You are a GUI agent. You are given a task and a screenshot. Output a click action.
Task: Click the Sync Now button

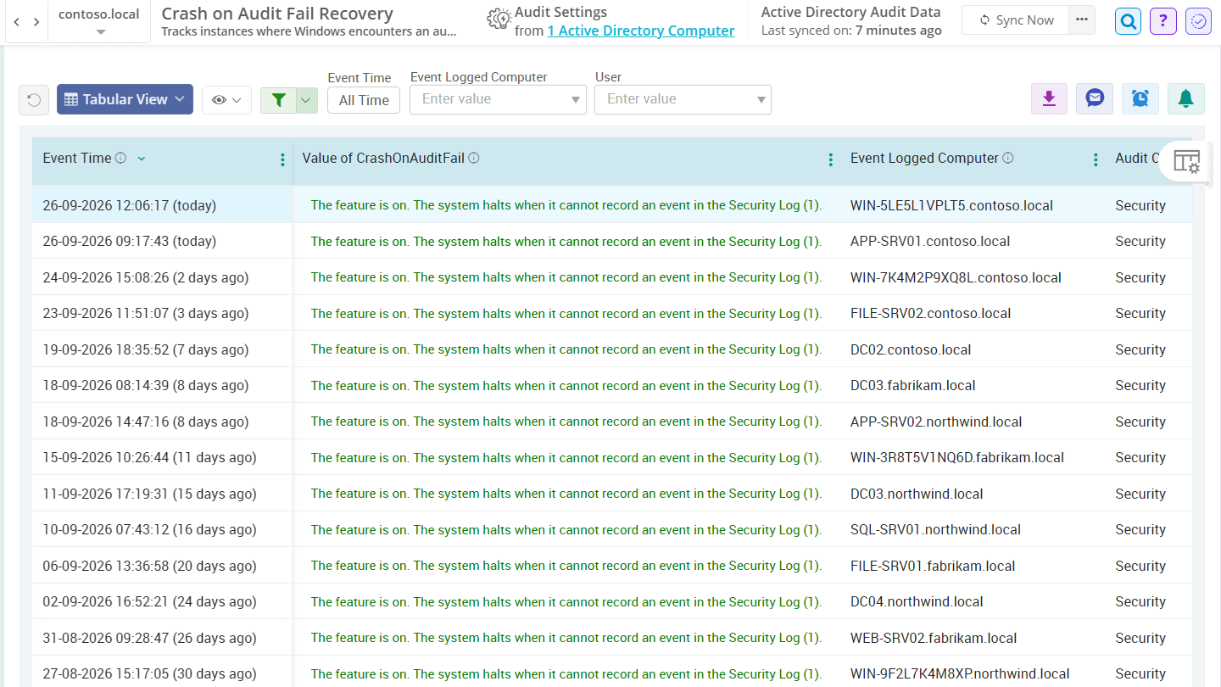(1016, 20)
